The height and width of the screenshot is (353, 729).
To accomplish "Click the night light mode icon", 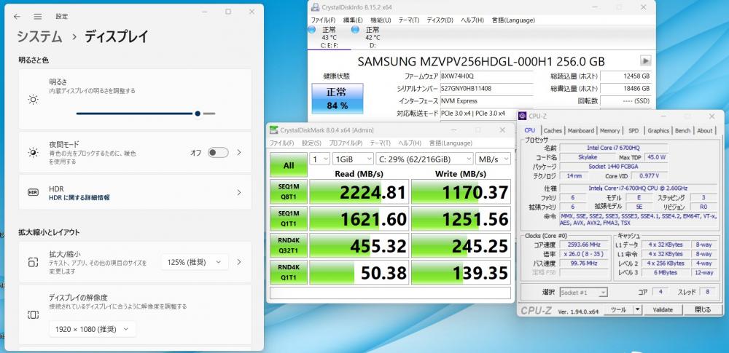I will point(33,152).
